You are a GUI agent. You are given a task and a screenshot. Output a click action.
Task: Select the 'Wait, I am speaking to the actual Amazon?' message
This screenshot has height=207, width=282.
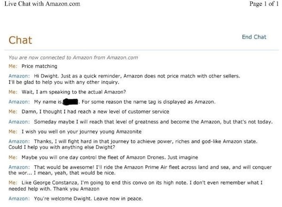pyautogui.click(x=74, y=92)
